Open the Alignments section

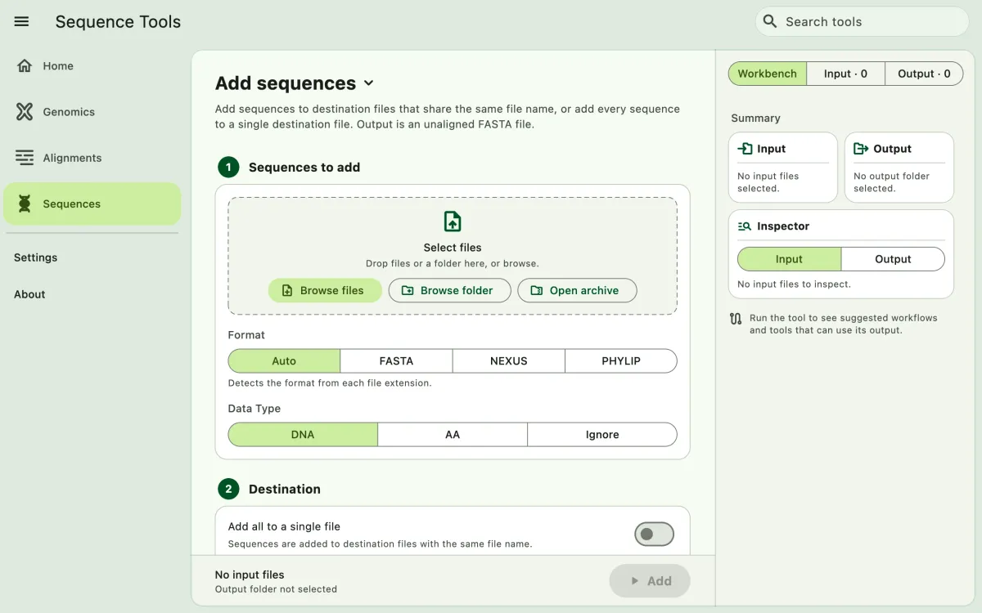(x=92, y=158)
